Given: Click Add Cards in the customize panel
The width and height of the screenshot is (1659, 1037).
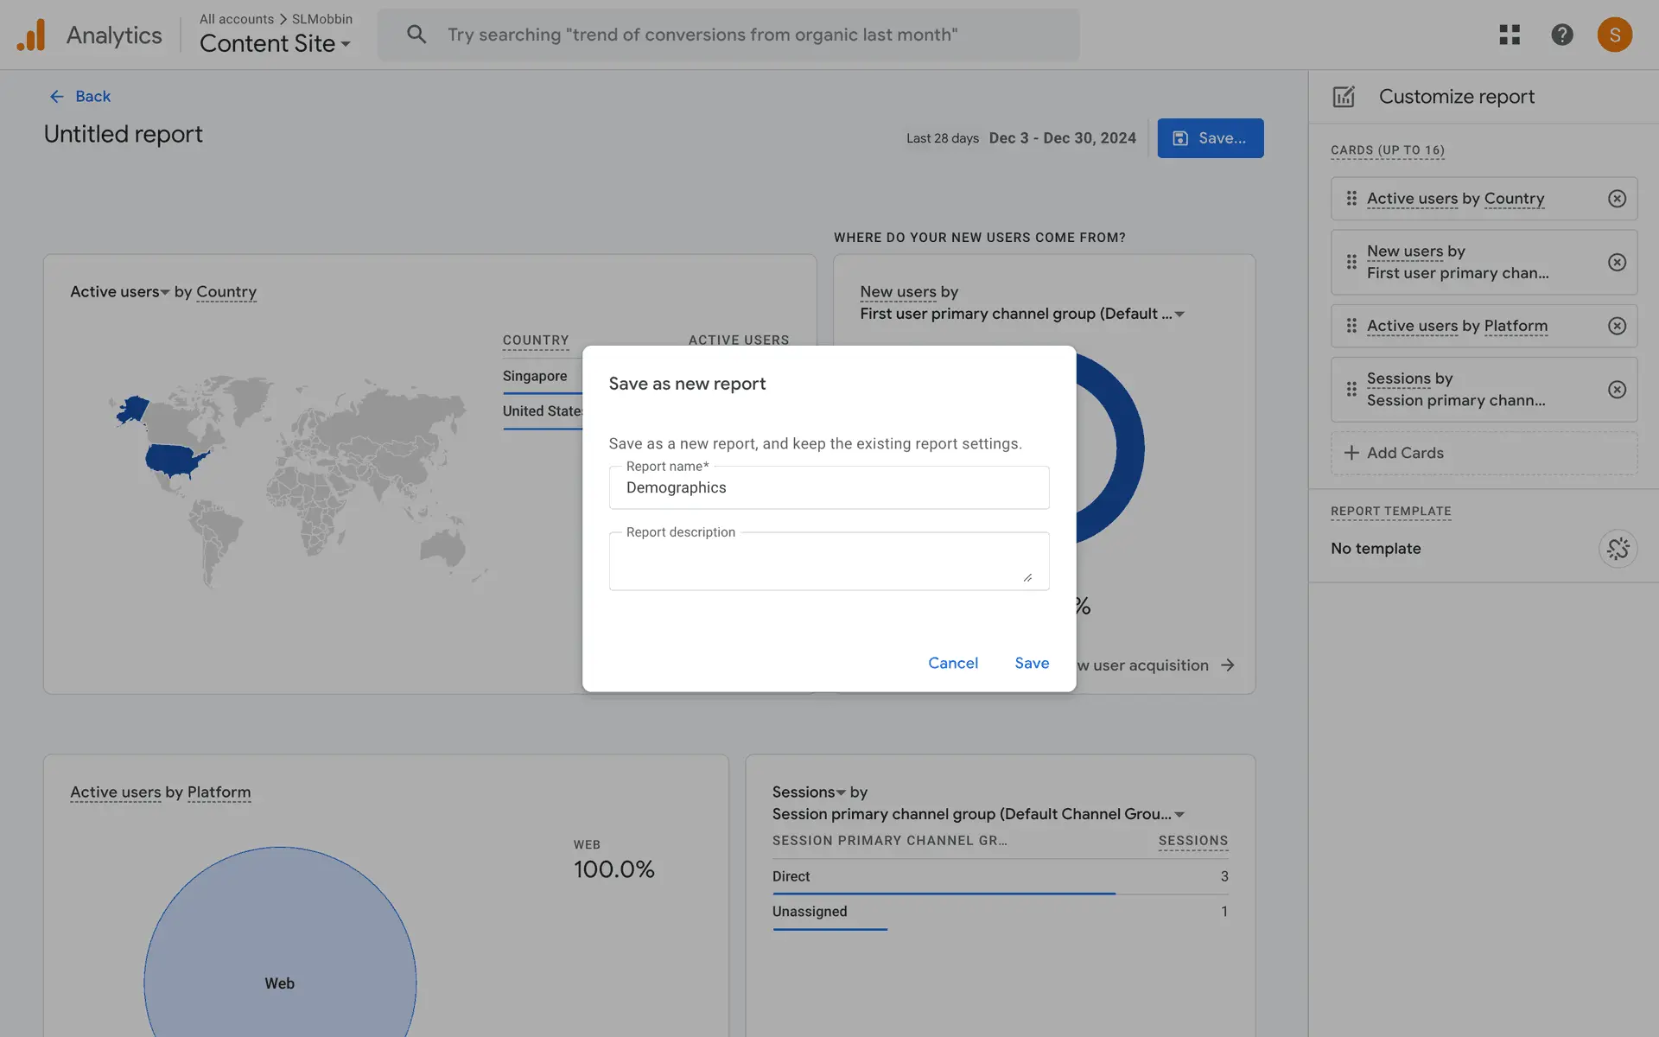Looking at the screenshot, I should coord(1484,453).
